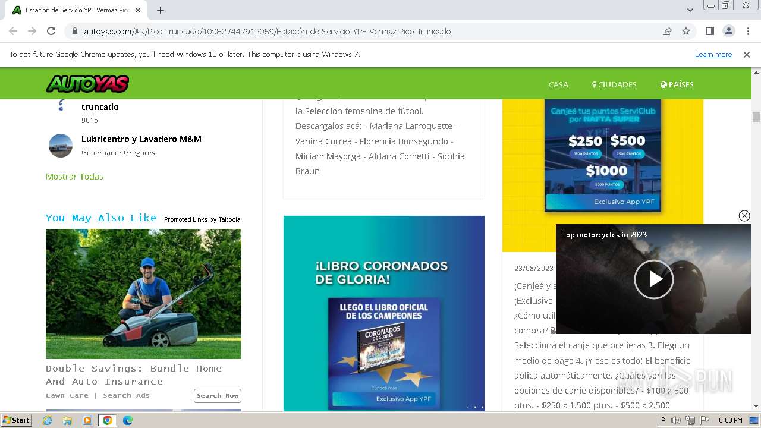Image resolution: width=761 pixels, height=428 pixels.
Task: Click Promoted Links by Taboola
Action: click(x=202, y=219)
